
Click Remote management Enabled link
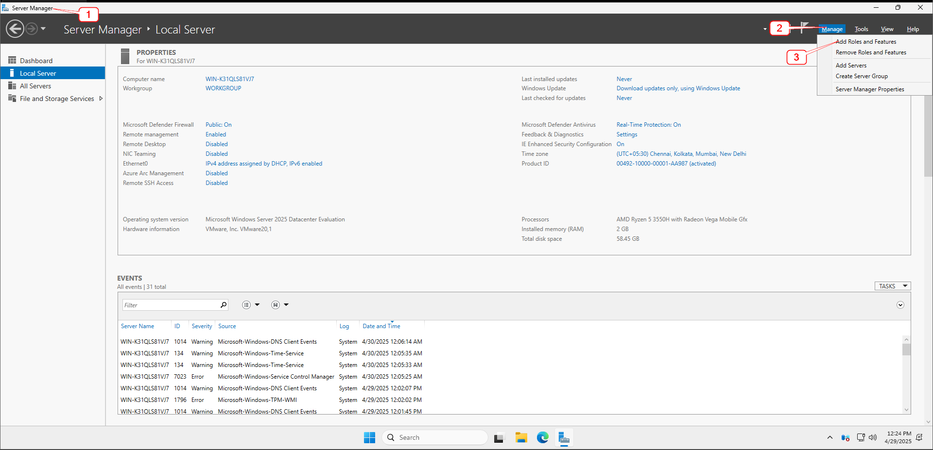coord(216,134)
